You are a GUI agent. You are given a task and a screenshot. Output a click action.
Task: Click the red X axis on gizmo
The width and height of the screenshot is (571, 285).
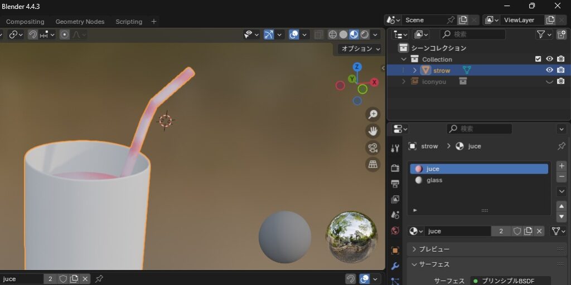click(374, 82)
